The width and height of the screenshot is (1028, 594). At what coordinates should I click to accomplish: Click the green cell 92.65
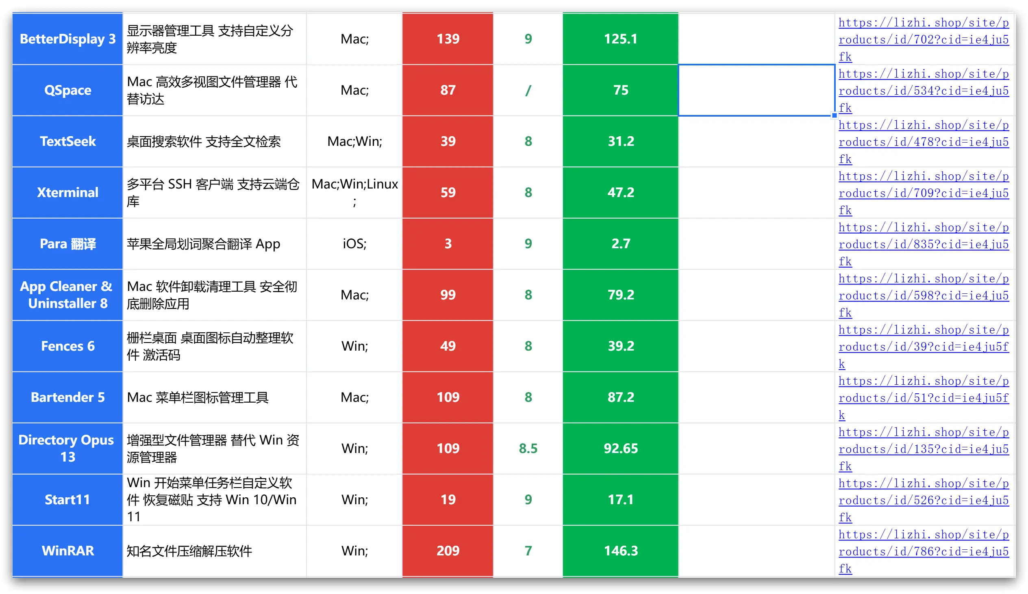tap(620, 449)
